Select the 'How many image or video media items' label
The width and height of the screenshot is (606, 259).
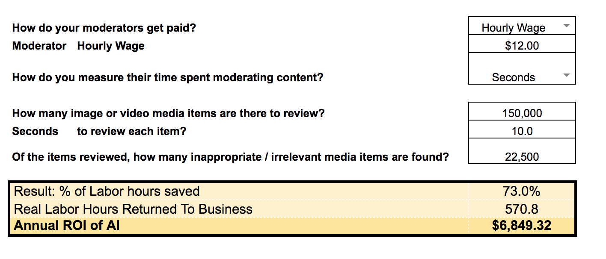coord(168,114)
